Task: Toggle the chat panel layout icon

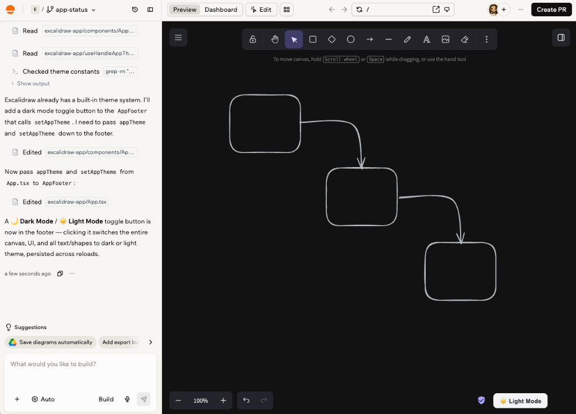Action: [x=150, y=10]
